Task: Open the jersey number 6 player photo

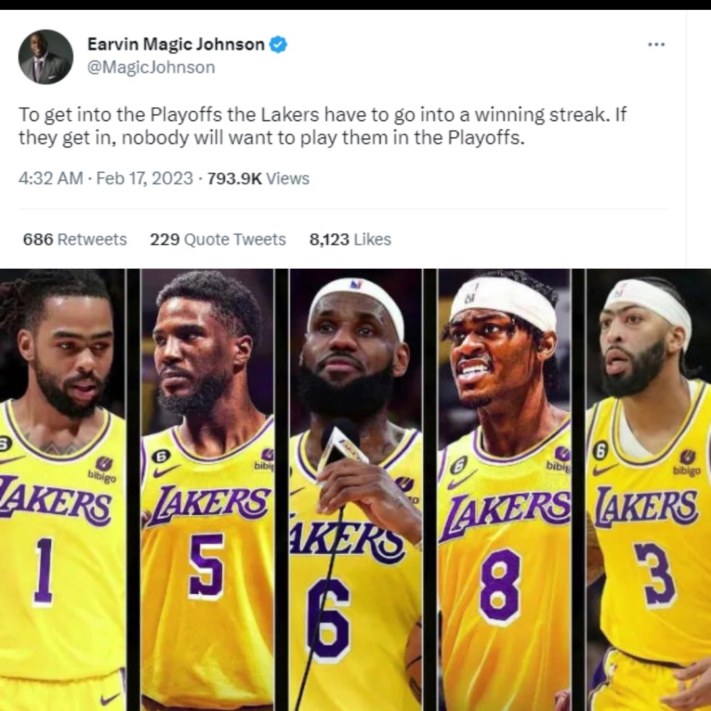Action: (x=355, y=490)
